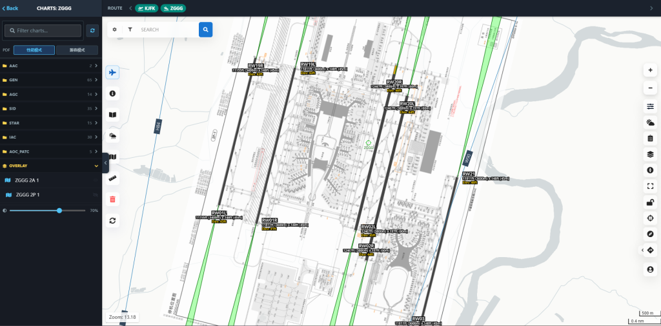Click the left arrow beside ROUTE

coord(130,8)
